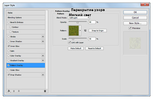Screen dimensions: 153x99
Task: Click the Opacity percentage input field
Action: click(92, 22)
